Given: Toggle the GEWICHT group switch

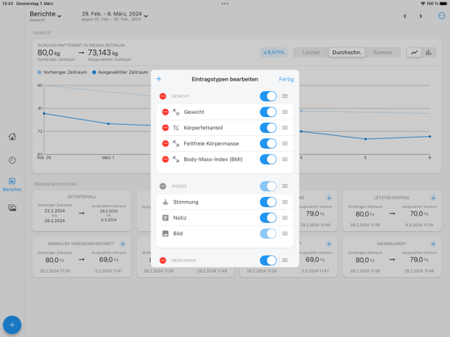Looking at the screenshot, I should (x=268, y=96).
